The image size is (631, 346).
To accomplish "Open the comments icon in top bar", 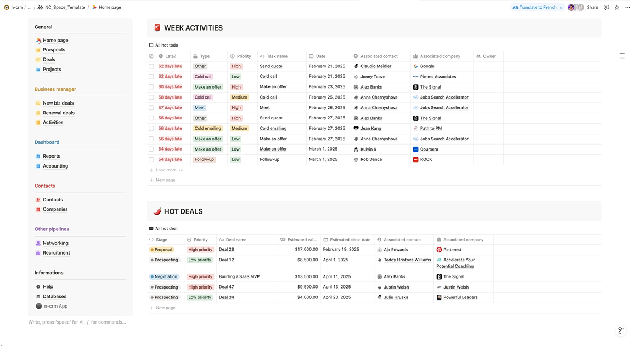I will point(606,7).
